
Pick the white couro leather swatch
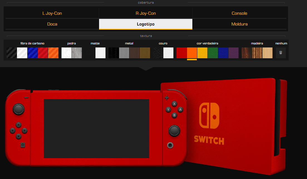click(168, 53)
